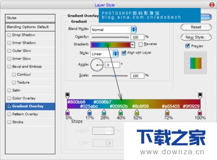Image resolution: width=217 pixels, height=160 pixels.
Task: Enable the Texture checkbox
Action: tap(14, 82)
